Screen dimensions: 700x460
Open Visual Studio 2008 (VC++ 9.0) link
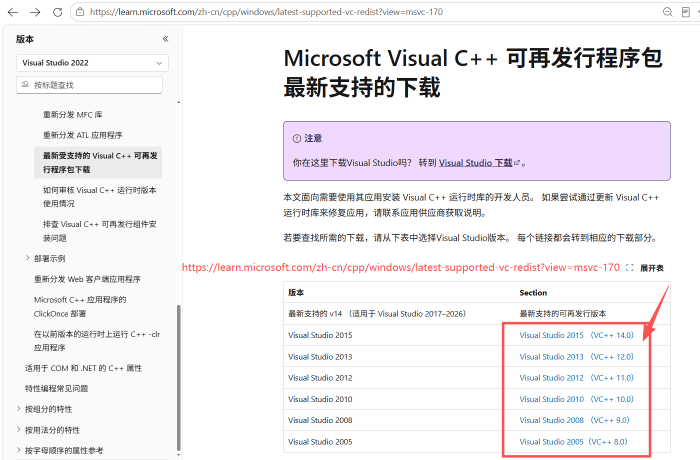pyautogui.click(x=574, y=420)
